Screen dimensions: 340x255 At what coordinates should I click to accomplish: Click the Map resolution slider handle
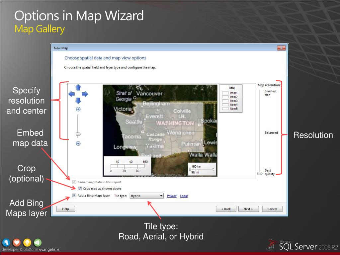[260, 173]
